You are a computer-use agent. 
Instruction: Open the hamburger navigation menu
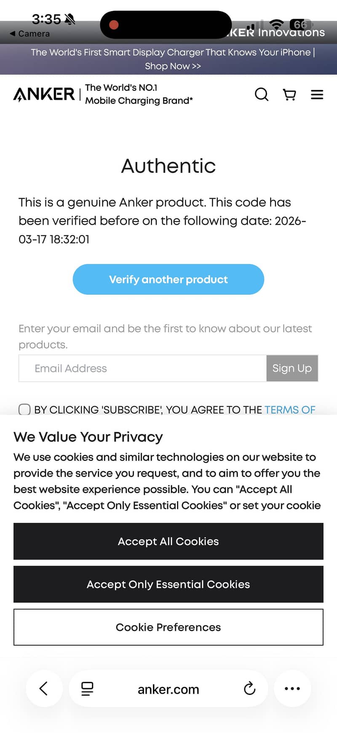(x=317, y=94)
